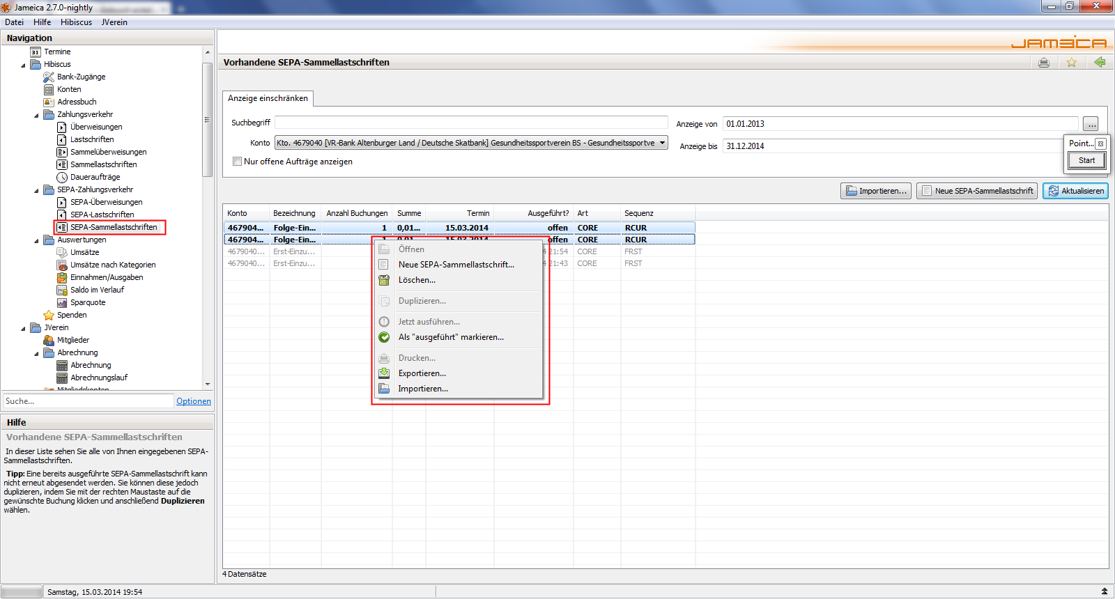Click the Jameica title bar app icon
This screenshot has height=599, width=1115.
pyautogui.click(x=6, y=7)
